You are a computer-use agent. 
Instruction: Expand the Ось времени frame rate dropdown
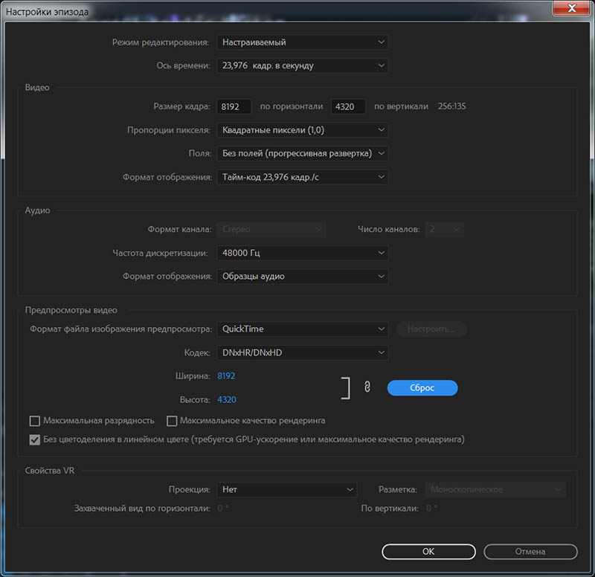pos(302,65)
